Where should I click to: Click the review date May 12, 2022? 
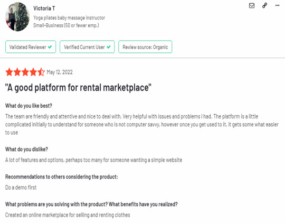click(x=60, y=72)
